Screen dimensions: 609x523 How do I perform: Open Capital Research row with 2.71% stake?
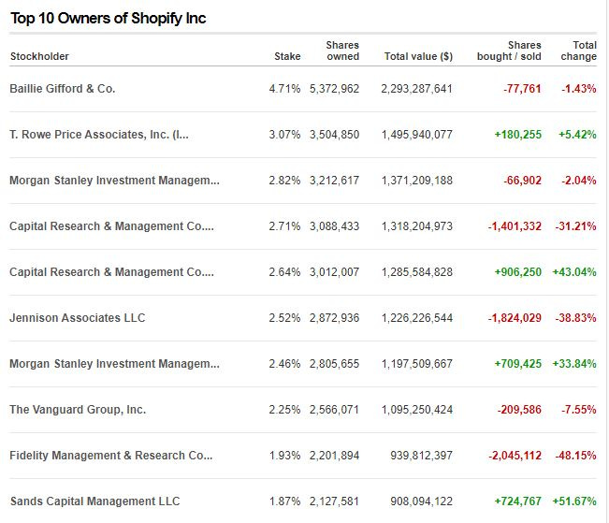[x=112, y=226]
